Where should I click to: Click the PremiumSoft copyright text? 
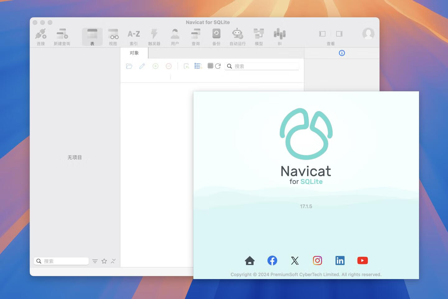[306, 274]
